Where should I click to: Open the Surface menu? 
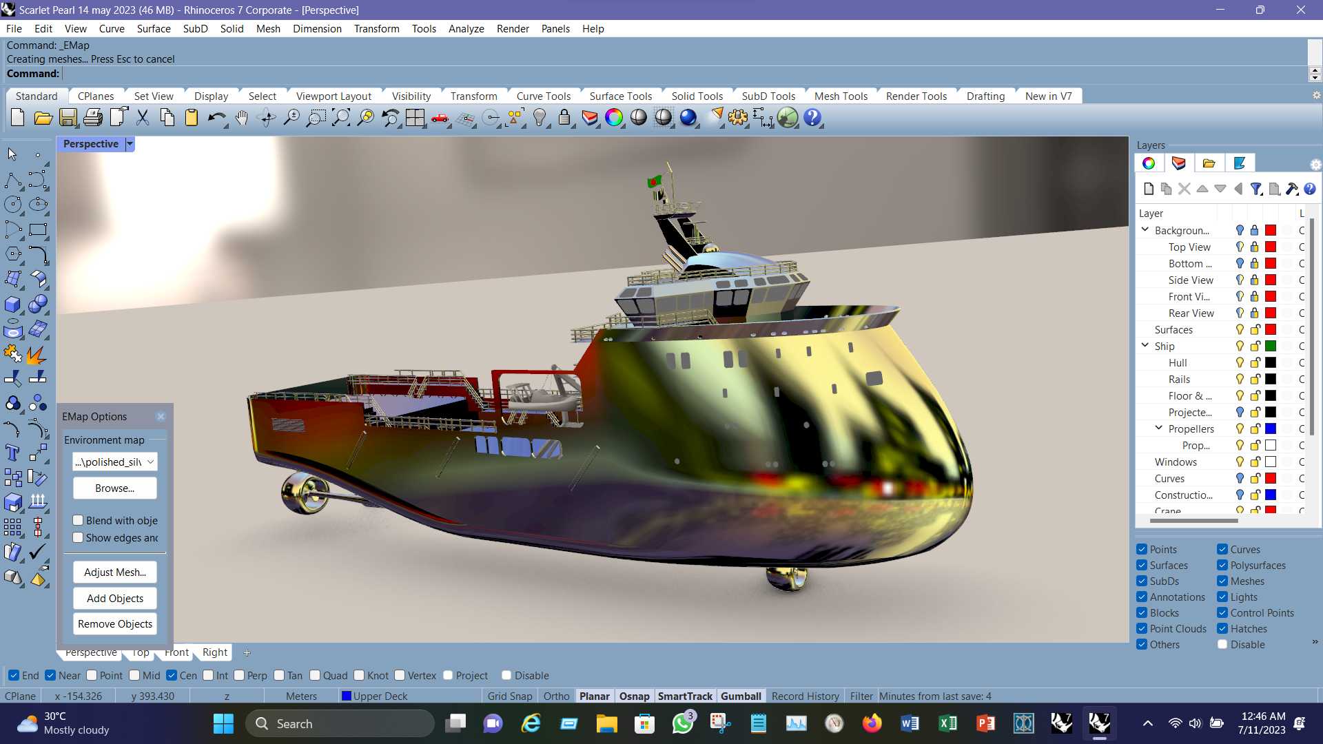coord(154,28)
